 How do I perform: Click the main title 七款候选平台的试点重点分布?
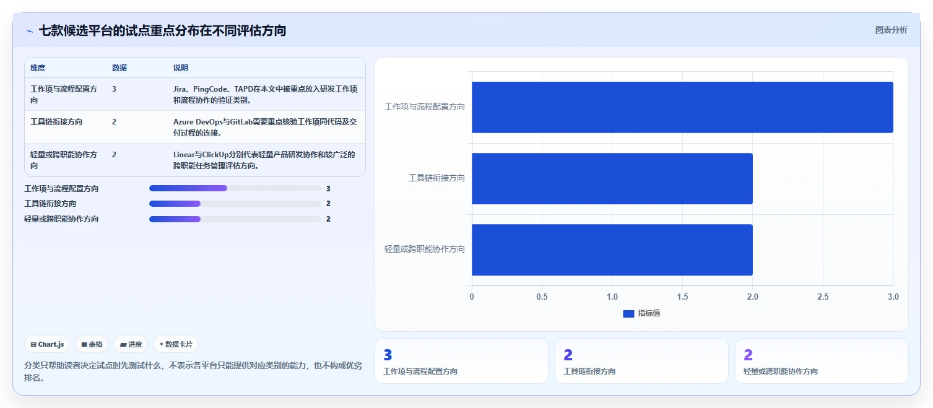pyautogui.click(x=162, y=30)
